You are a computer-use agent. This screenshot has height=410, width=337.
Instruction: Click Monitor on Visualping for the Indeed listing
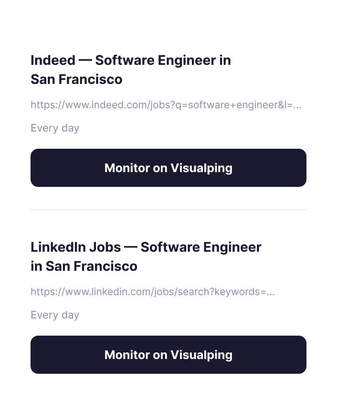(168, 168)
